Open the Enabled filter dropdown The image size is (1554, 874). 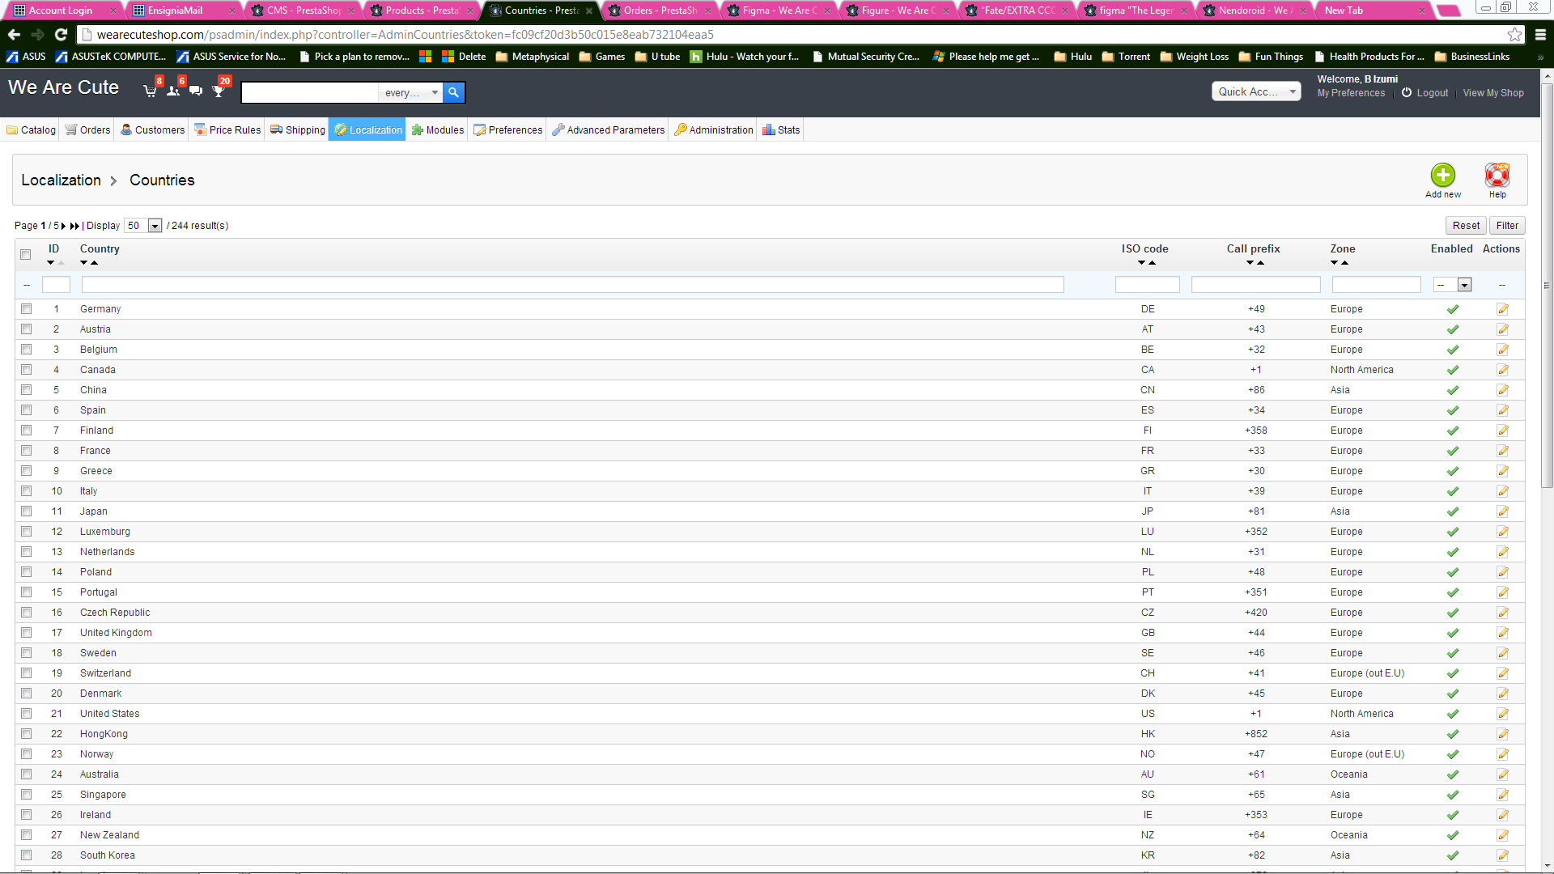(x=1452, y=285)
